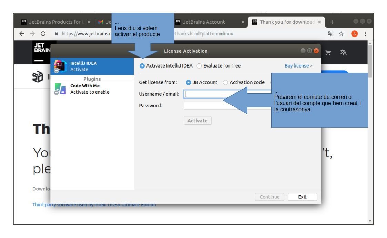Viewport: 387px width, 238px height.
Task: Select the Code With Me plugin entry
Action: 92,89
